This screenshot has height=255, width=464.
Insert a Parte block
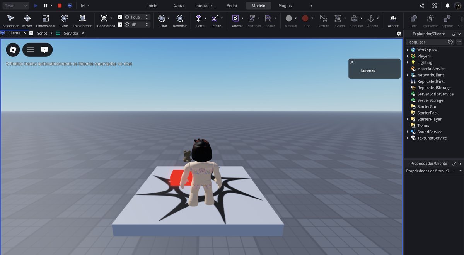click(198, 18)
